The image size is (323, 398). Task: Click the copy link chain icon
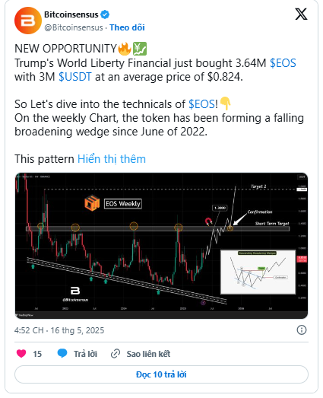click(116, 354)
